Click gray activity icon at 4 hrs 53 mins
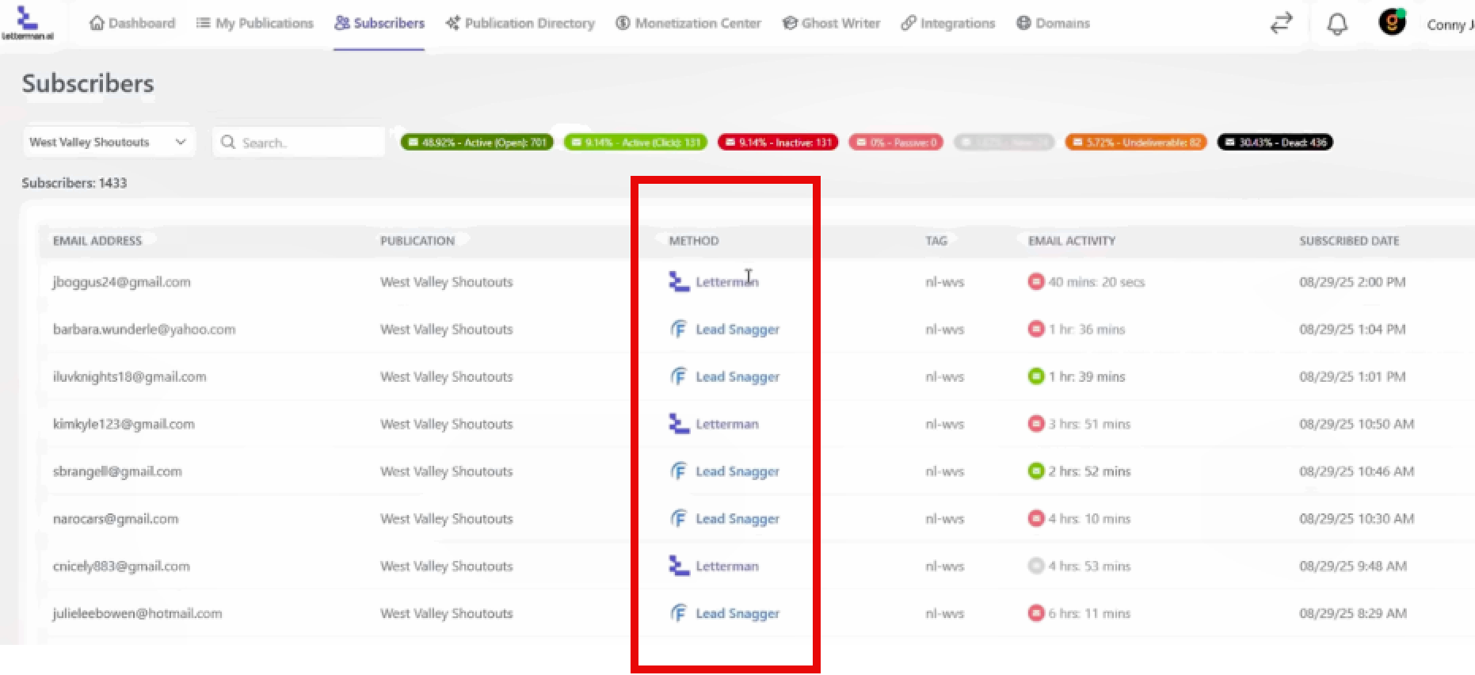Image resolution: width=1475 pixels, height=675 pixels. tap(1035, 566)
